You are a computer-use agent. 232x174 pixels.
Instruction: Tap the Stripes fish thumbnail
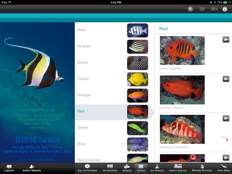[138, 47]
